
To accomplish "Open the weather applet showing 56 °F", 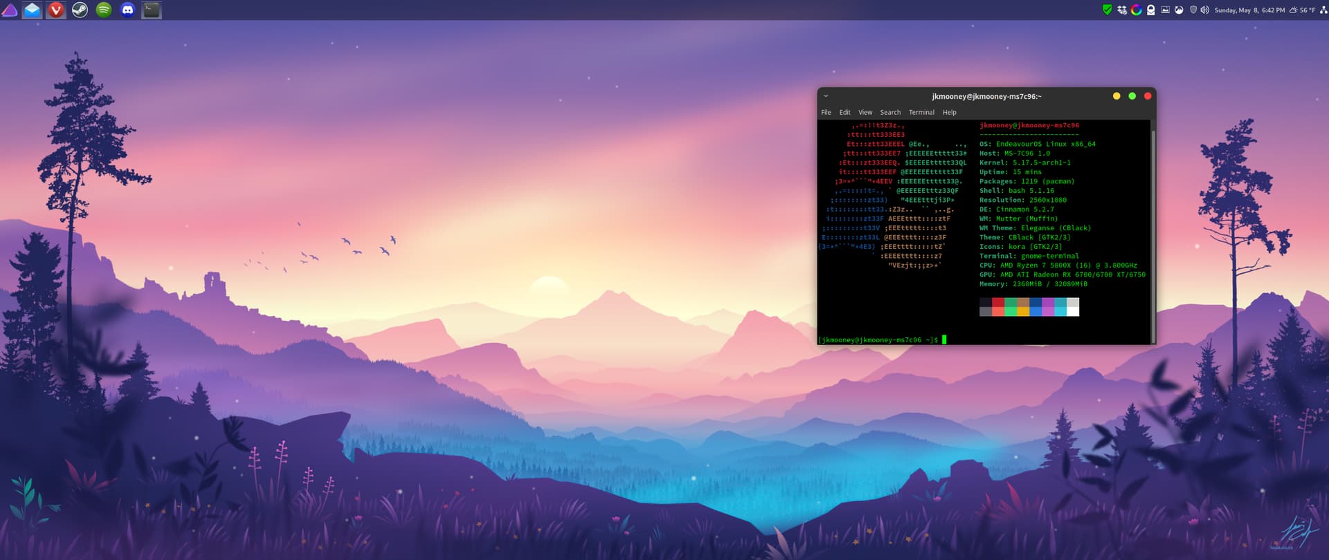I will (x=1302, y=10).
